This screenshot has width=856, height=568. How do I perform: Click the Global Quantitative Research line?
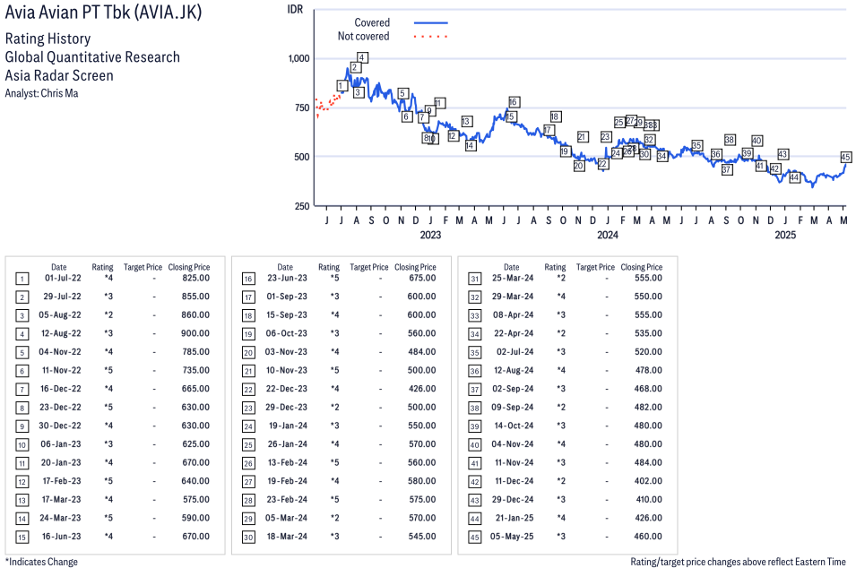[92, 57]
